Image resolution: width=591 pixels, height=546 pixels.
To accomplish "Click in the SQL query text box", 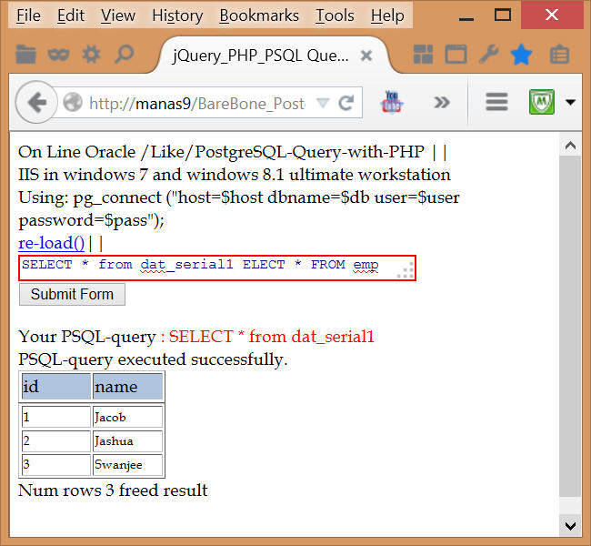I will point(209,268).
